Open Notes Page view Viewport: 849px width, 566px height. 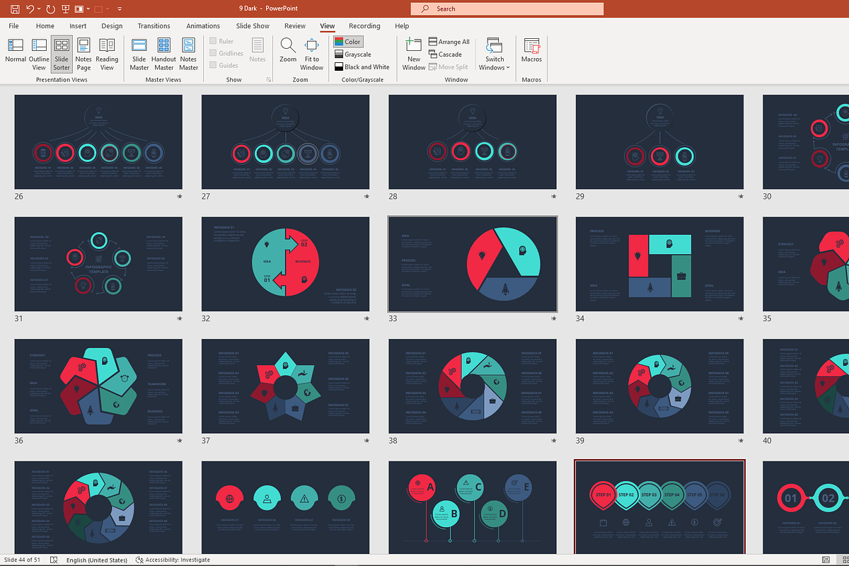click(x=83, y=53)
